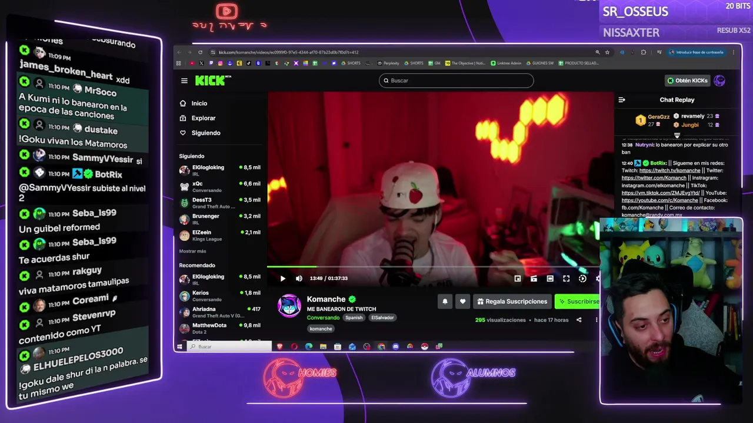Screen dimensions: 753x423
Task: Follow Komanche with the heart icon
Action: point(462,301)
